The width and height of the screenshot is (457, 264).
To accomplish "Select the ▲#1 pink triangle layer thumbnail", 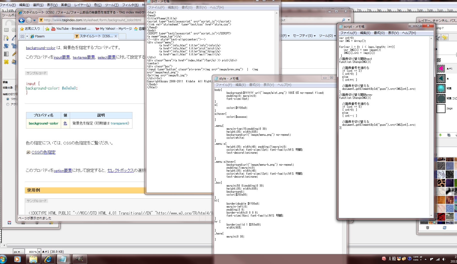I will point(441,68).
